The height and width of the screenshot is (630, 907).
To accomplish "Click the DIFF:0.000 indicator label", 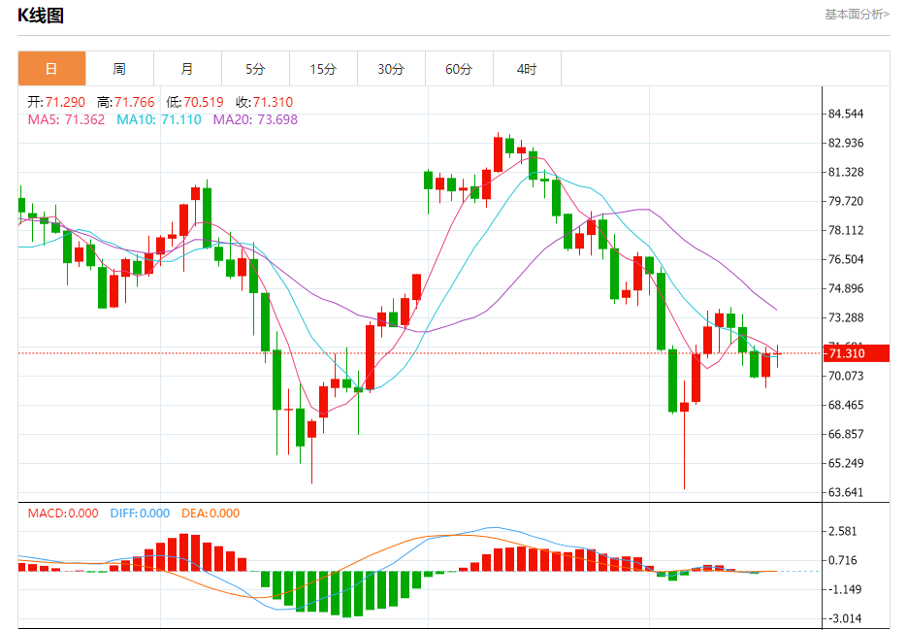I will pyautogui.click(x=140, y=514).
